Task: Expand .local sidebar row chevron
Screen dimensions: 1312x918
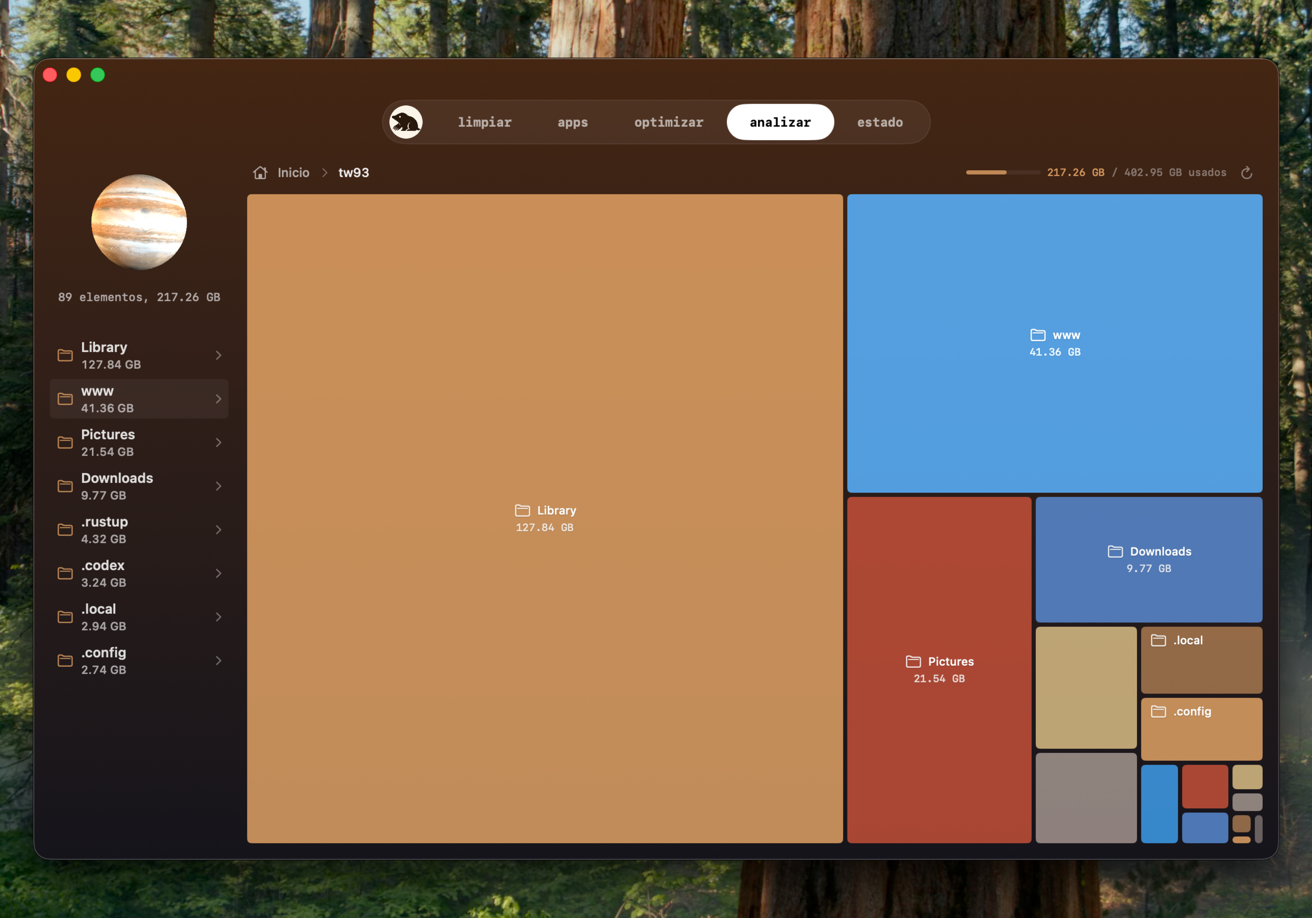Action: coord(218,616)
